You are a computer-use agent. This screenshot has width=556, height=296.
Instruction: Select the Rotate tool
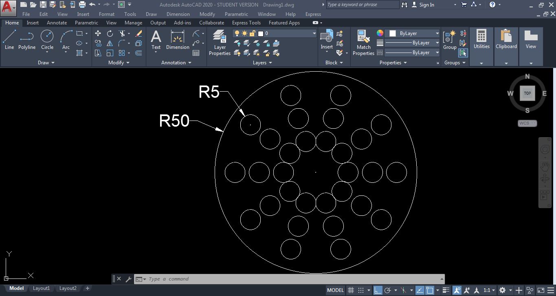[110, 34]
